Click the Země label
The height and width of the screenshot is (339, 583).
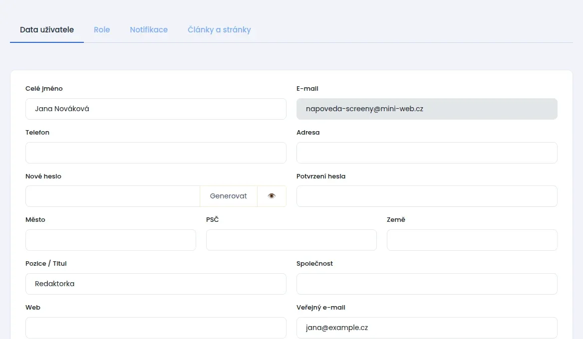click(x=396, y=220)
